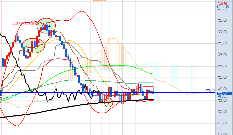
Task: Click the 424,00 price axis label
Action: pyautogui.click(x=222, y=66)
